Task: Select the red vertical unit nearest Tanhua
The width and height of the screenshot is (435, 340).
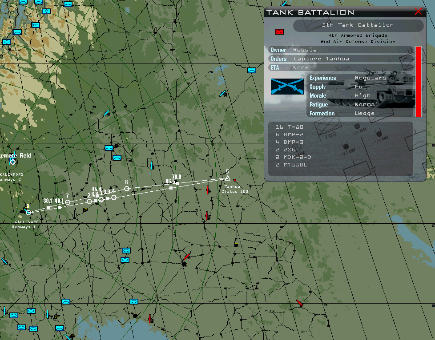Action: click(208, 190)
